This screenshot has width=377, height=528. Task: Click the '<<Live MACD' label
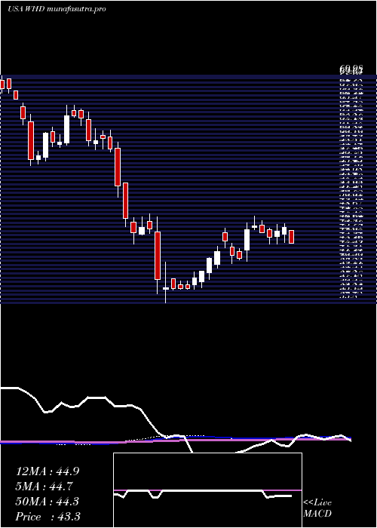[x=317, y=508]
